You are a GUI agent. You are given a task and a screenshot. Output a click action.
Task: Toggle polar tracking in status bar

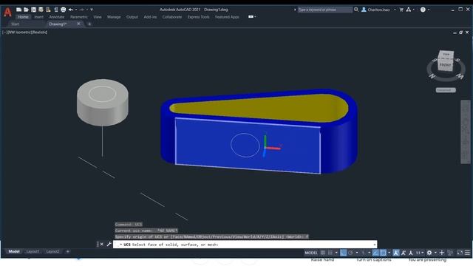click(351, 253)
